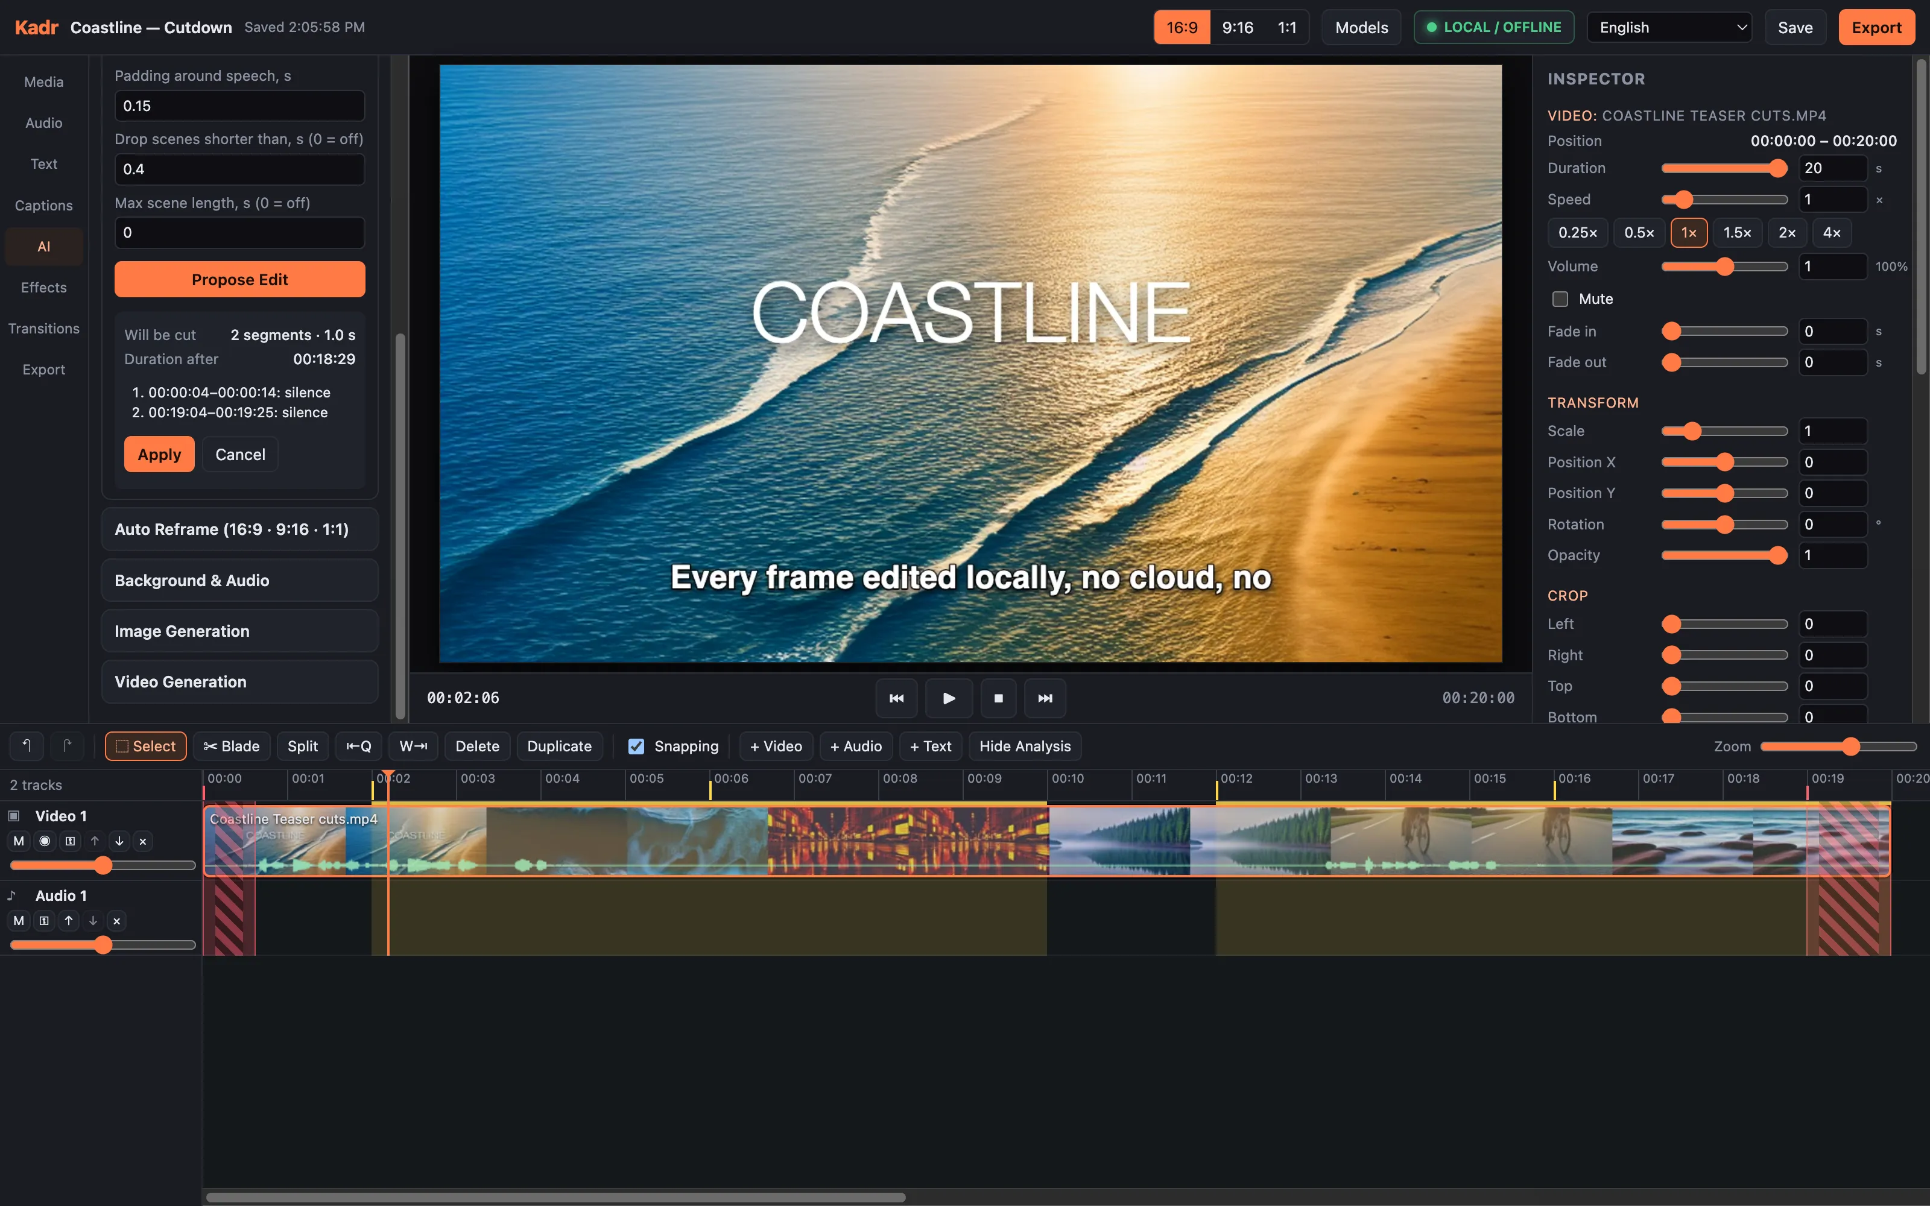The width and height of the screenshot is (1930, 1206).
Task: Apply the proposed silence cuts
Action: pos(159,454)
